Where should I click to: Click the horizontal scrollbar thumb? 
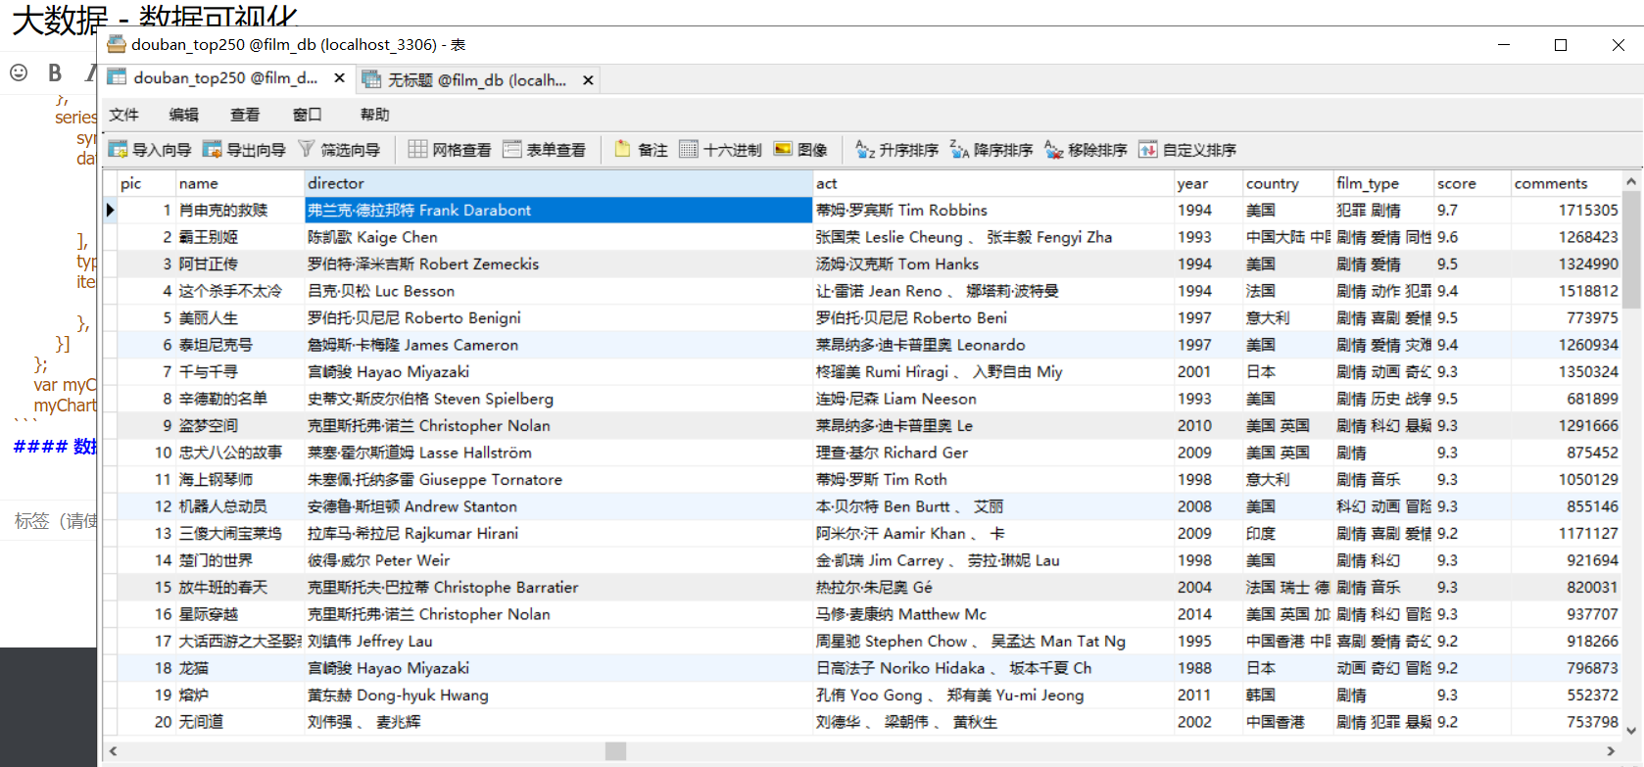[x=615, y=751]
